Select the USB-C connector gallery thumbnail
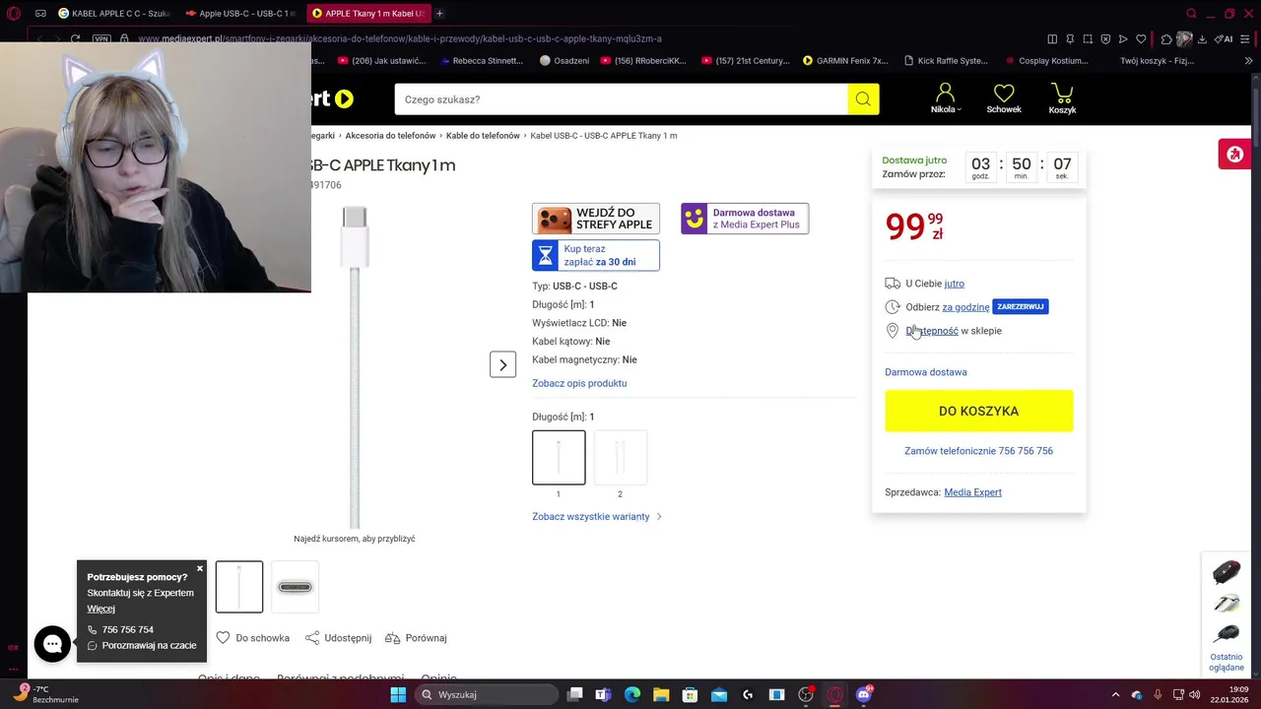Viewport: 1261px width, 709px height. pos(295,587)
